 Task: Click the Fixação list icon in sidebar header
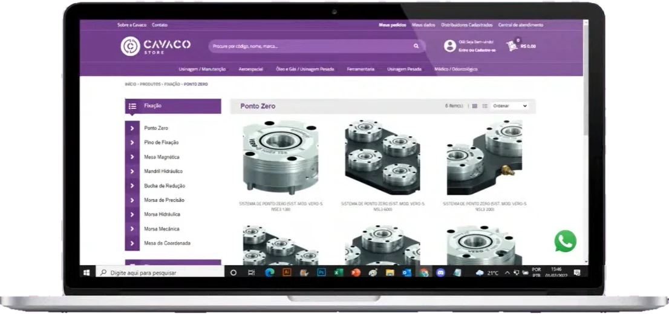coord(132,106)
